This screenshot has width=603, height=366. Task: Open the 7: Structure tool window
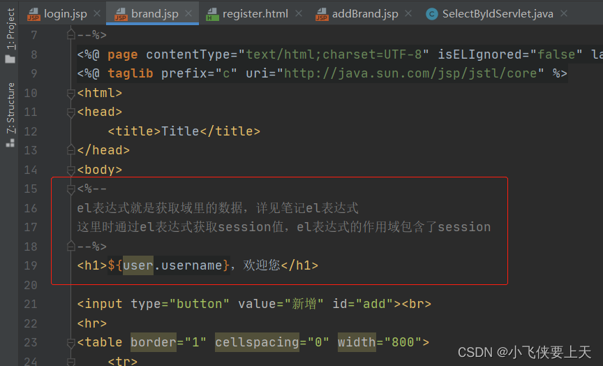pos(10,108)
